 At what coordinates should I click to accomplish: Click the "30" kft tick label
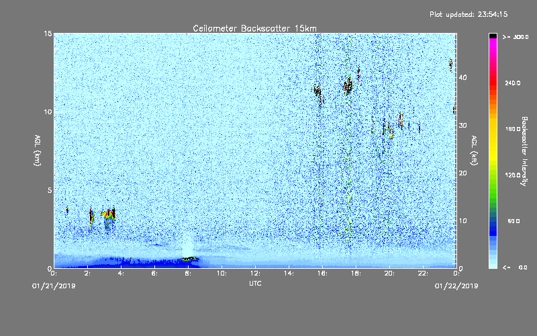coord(462,126)
